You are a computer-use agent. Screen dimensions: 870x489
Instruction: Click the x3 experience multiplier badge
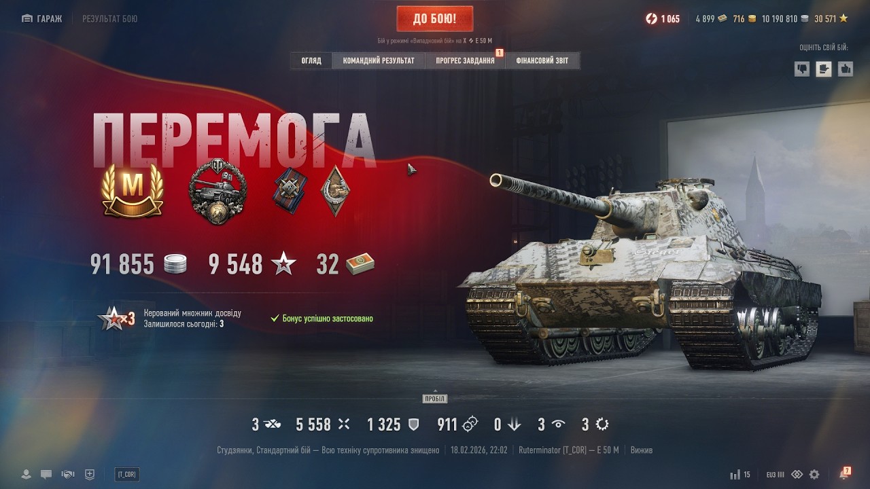(116, 318)
